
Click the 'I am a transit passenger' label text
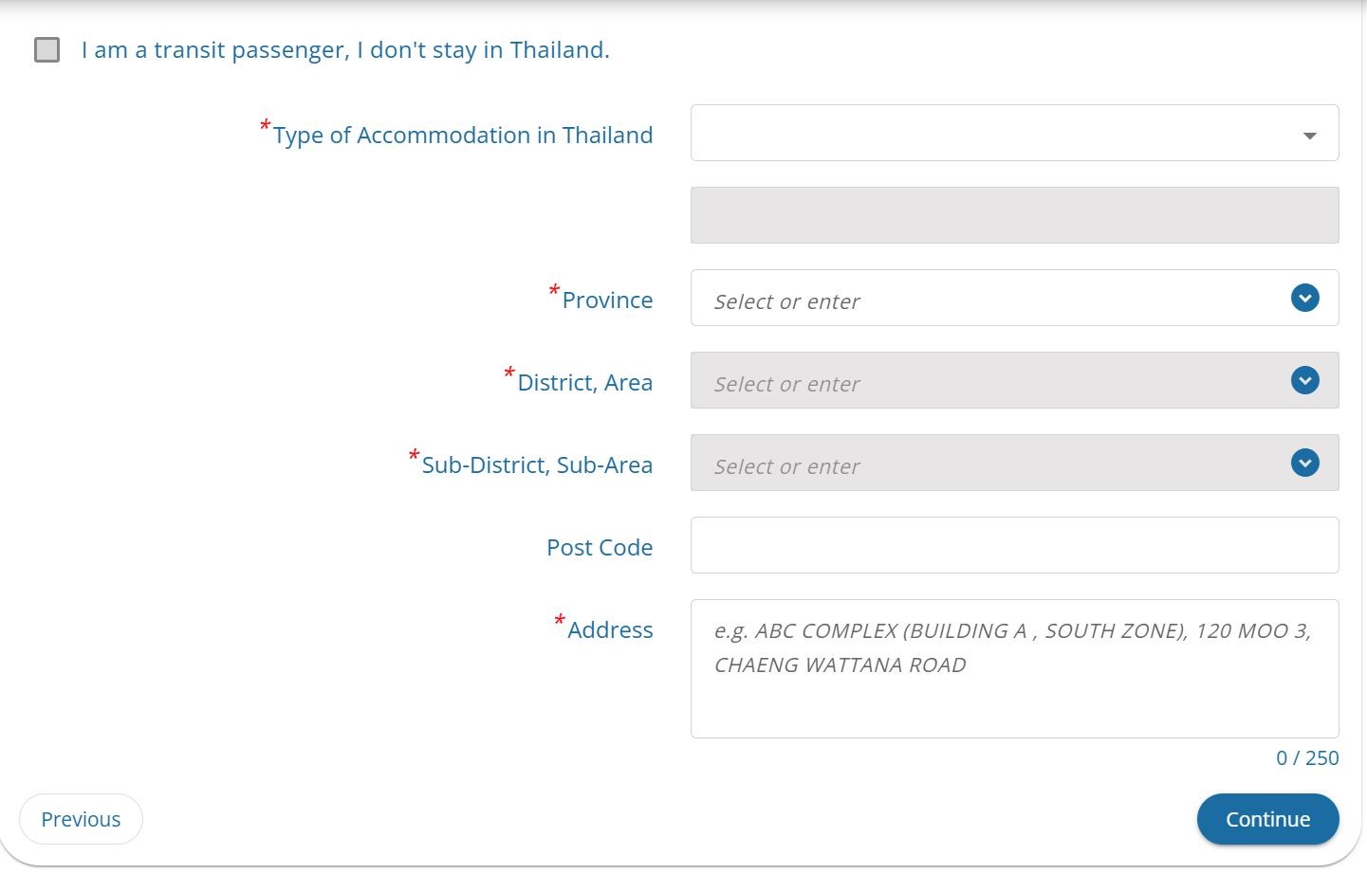tap(345, 49)
